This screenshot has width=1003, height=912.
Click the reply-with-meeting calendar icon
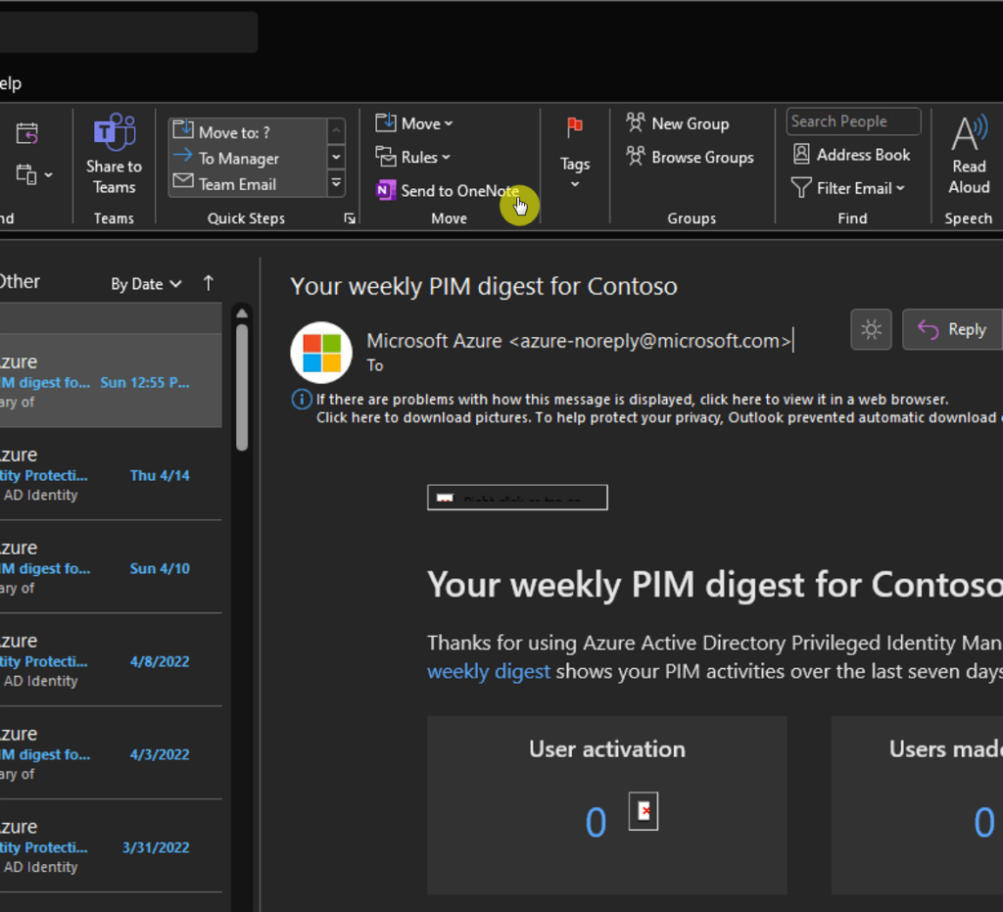click(x=26, y=133)
